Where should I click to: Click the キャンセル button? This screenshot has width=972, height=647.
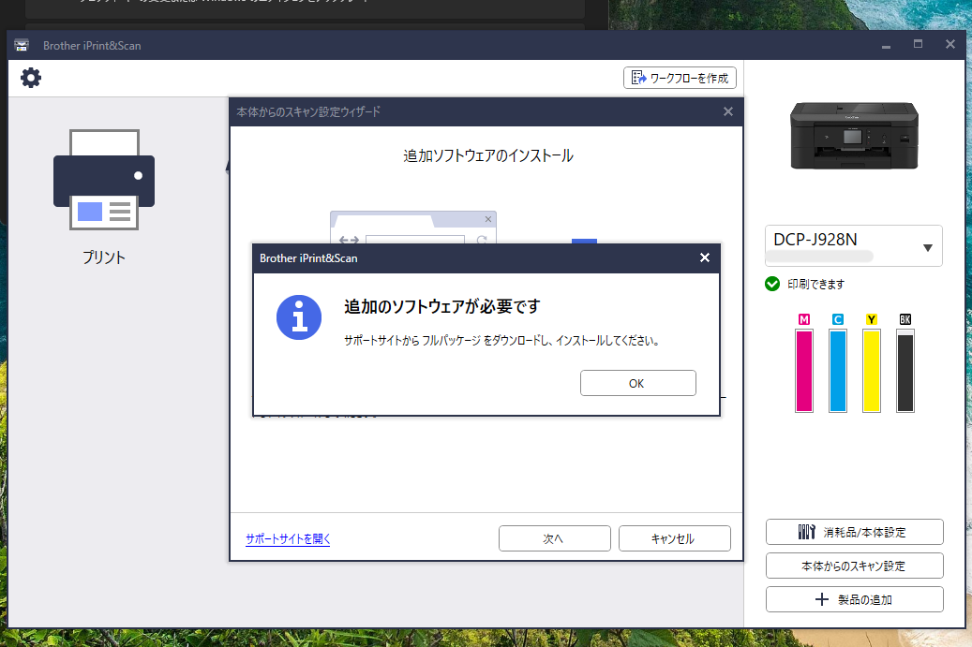(675, 538)
